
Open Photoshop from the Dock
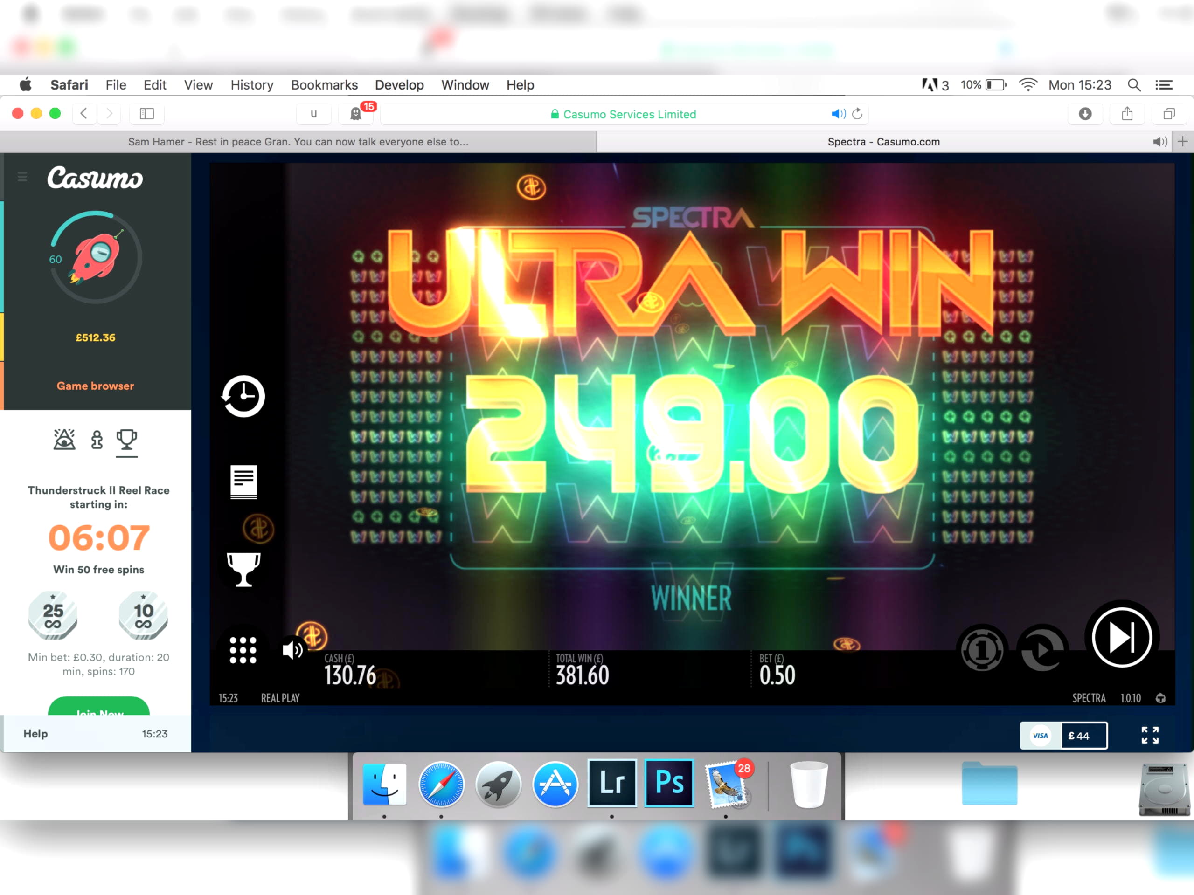click(x=669, y=783)
